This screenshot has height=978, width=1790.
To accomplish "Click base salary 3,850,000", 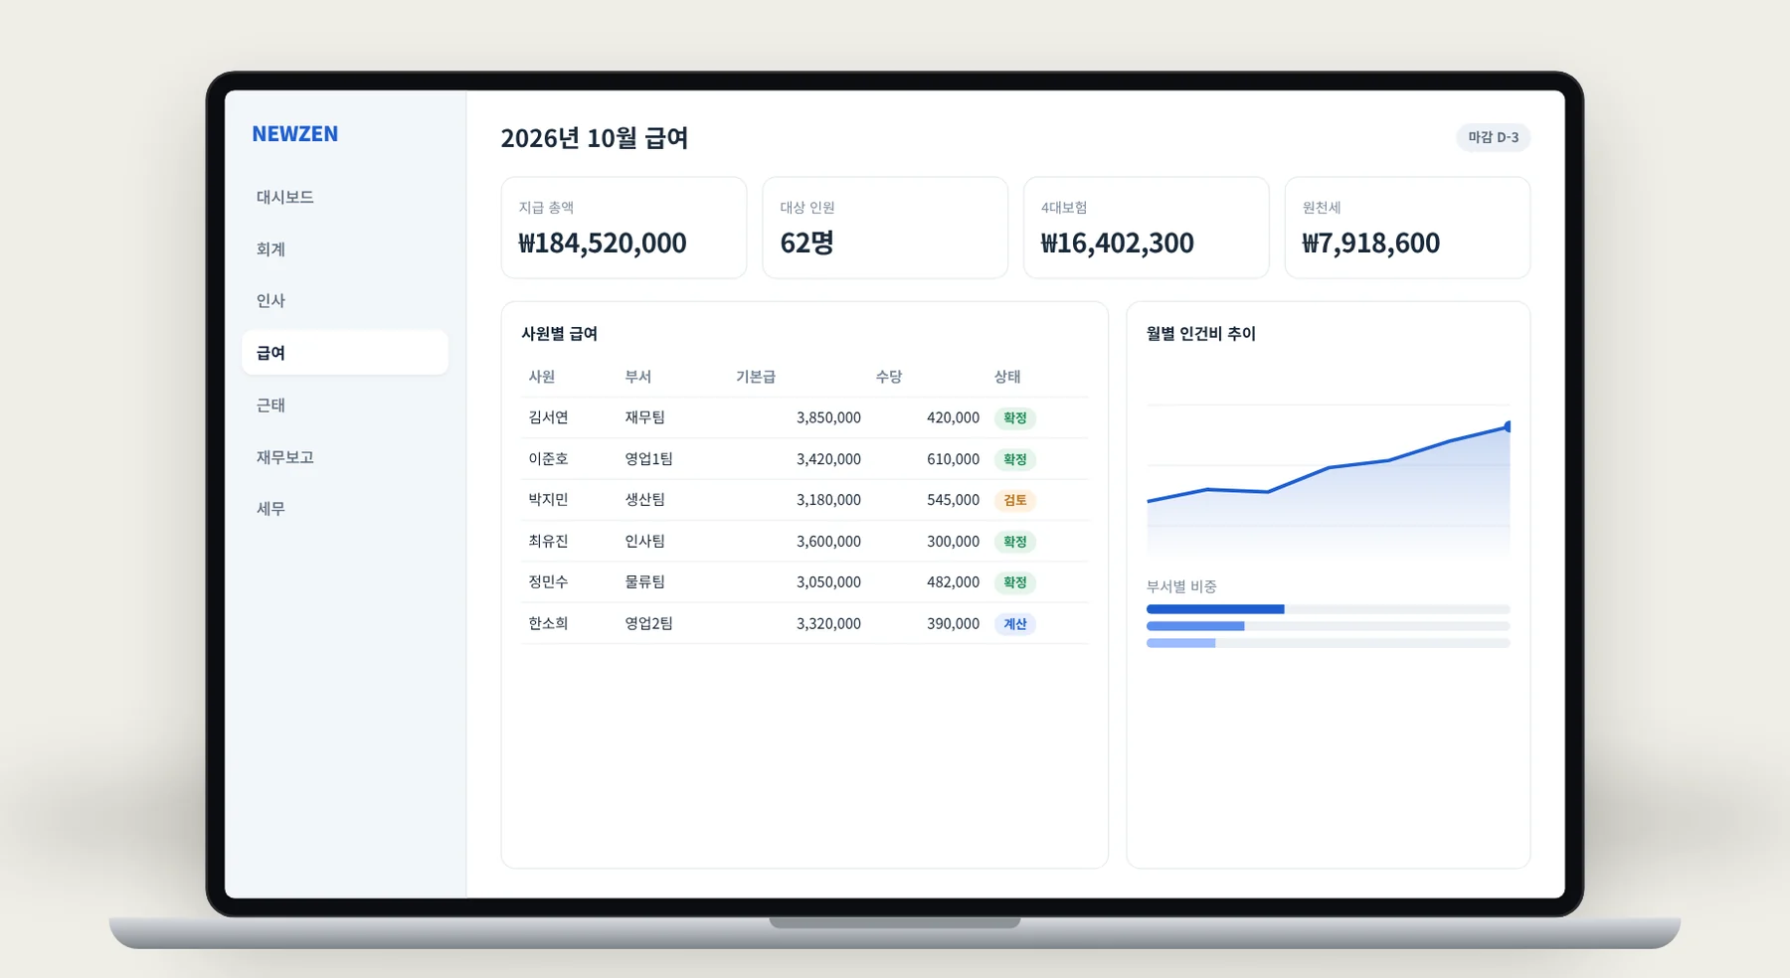I will pyautogui.click(x=828, y=418).
